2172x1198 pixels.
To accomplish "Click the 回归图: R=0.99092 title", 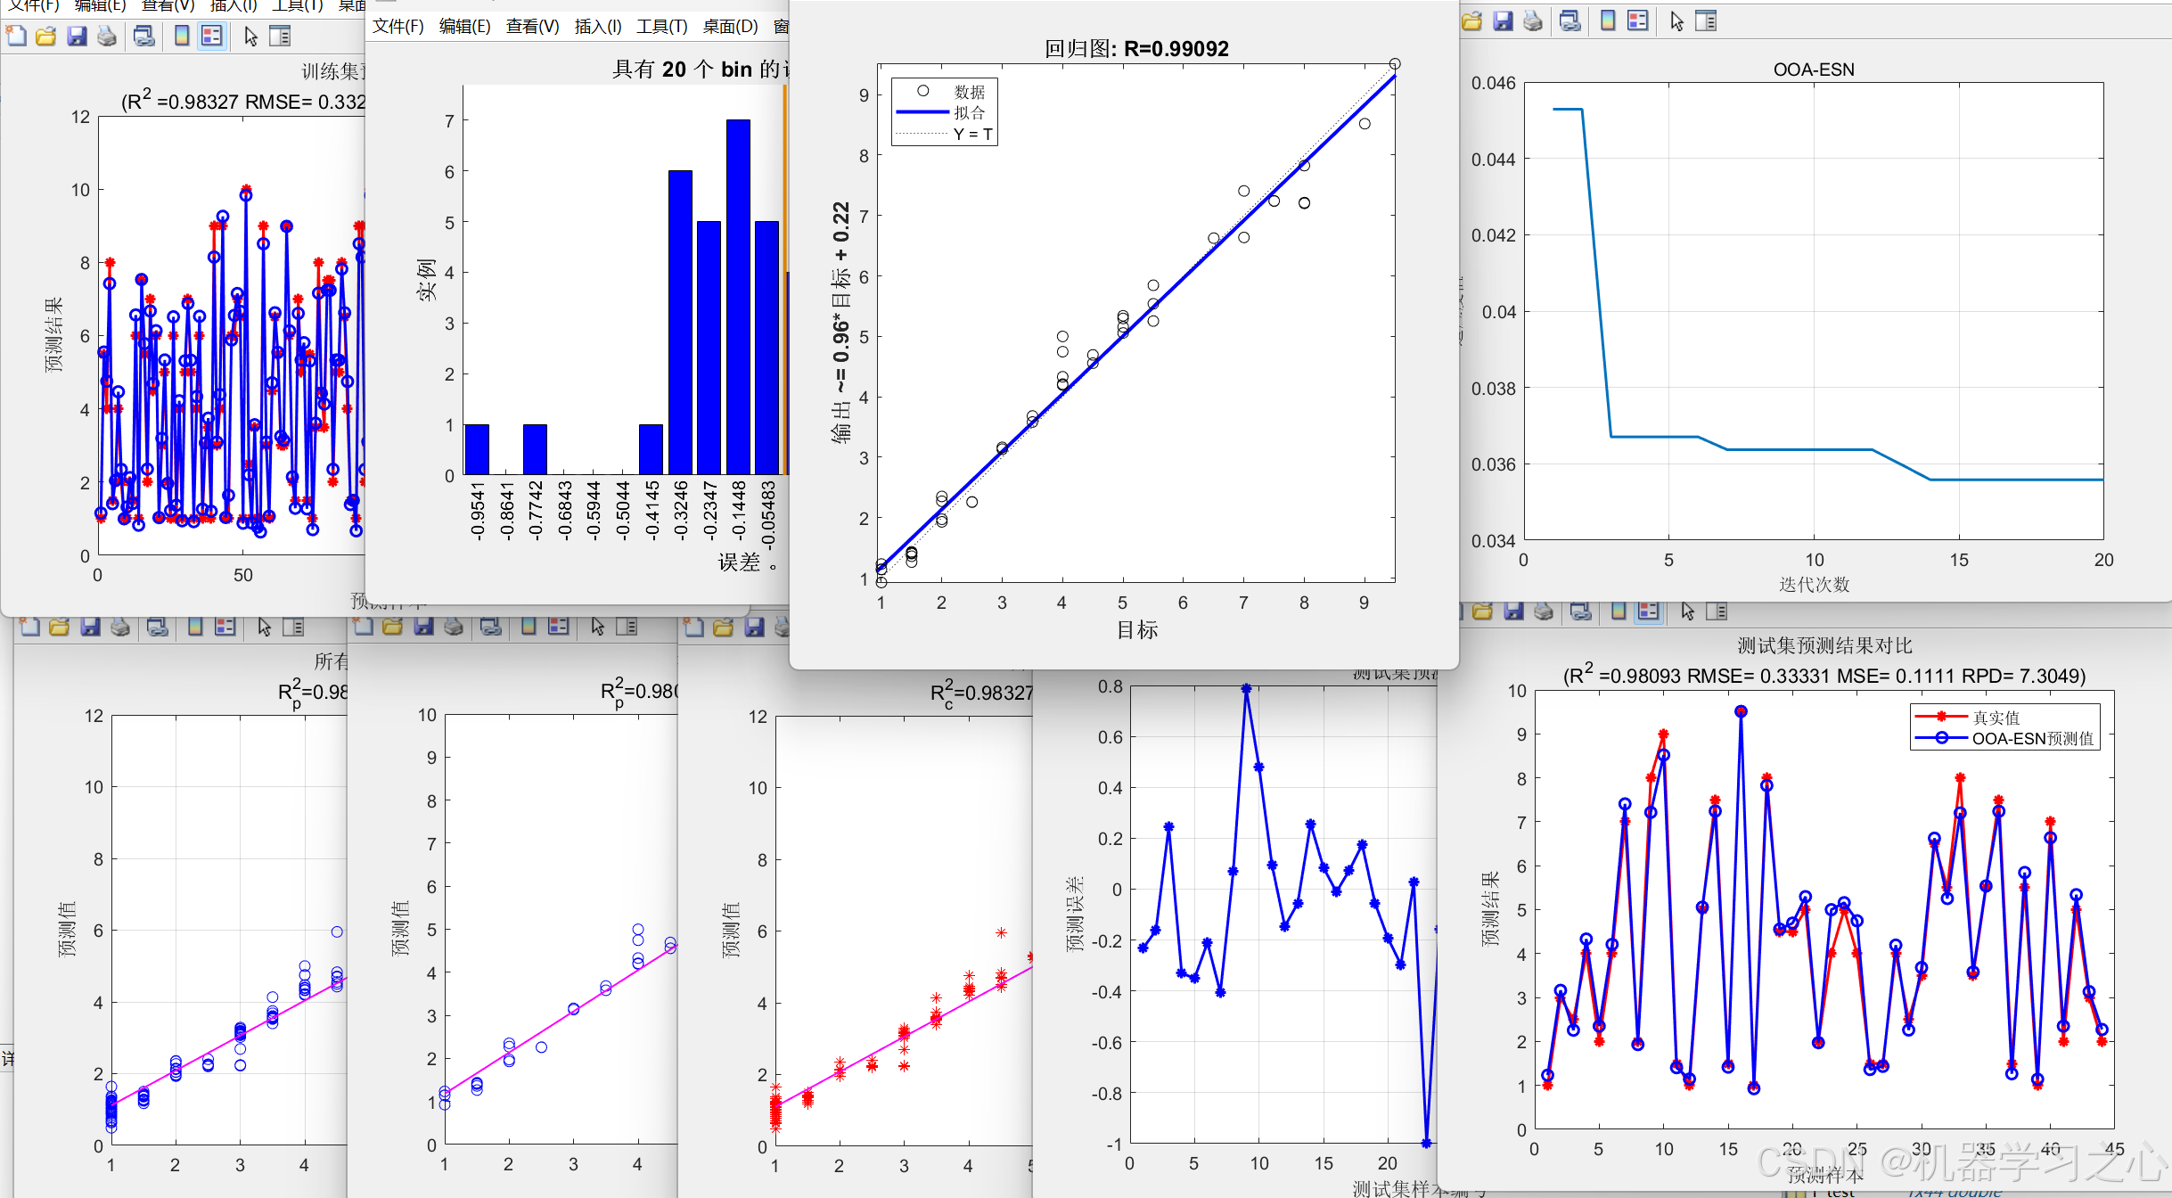I will pos(1136,48).
